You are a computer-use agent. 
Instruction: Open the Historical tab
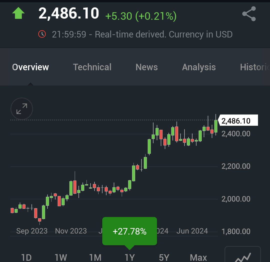255,67
